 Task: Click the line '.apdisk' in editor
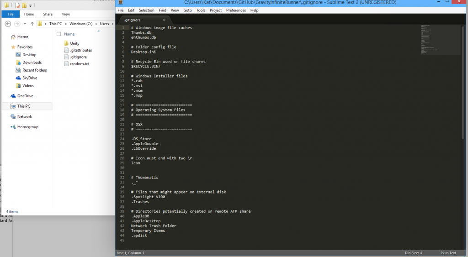(x=139, y=235)
